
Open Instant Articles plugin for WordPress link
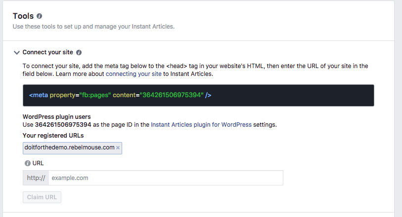coord(201,125)
